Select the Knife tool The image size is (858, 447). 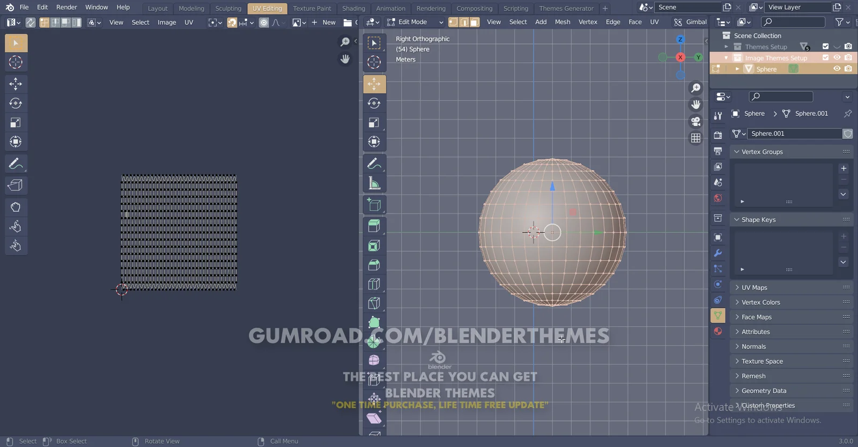point(374,303)
